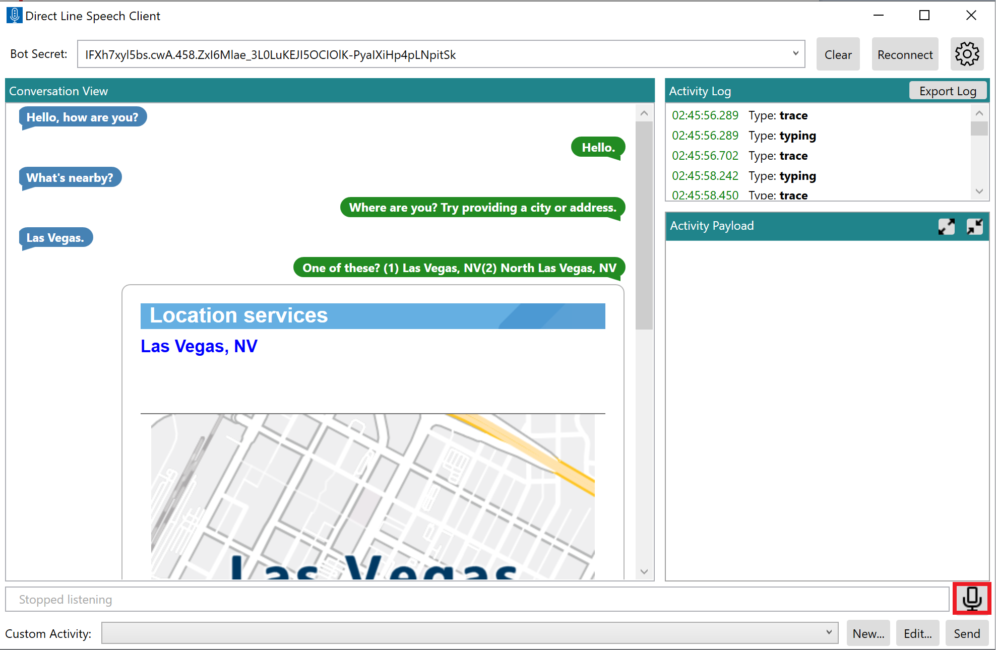The width and height of the screenshot is (996, 650).
Task: Click the Stopped listening input field
Action: click(479, 599)
